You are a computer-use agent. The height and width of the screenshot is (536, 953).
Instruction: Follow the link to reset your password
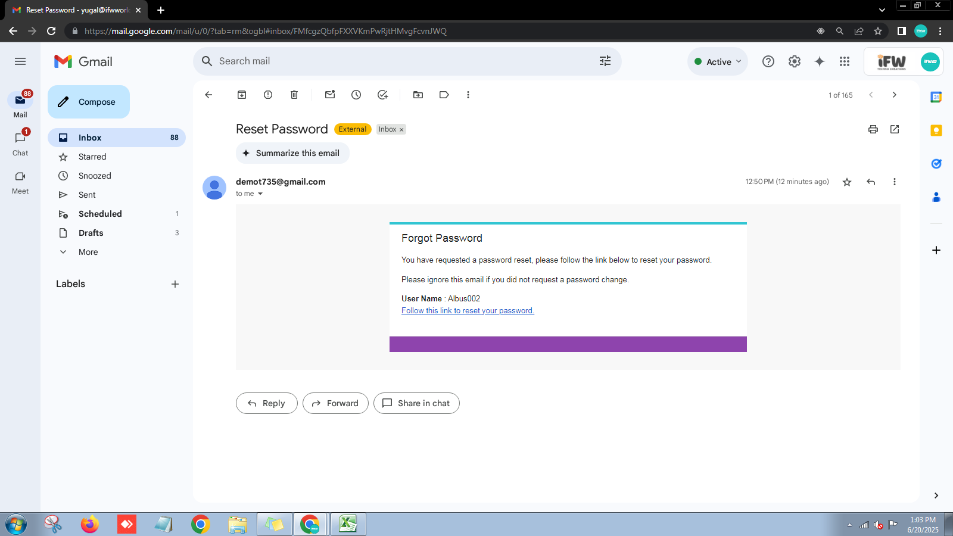468,311
